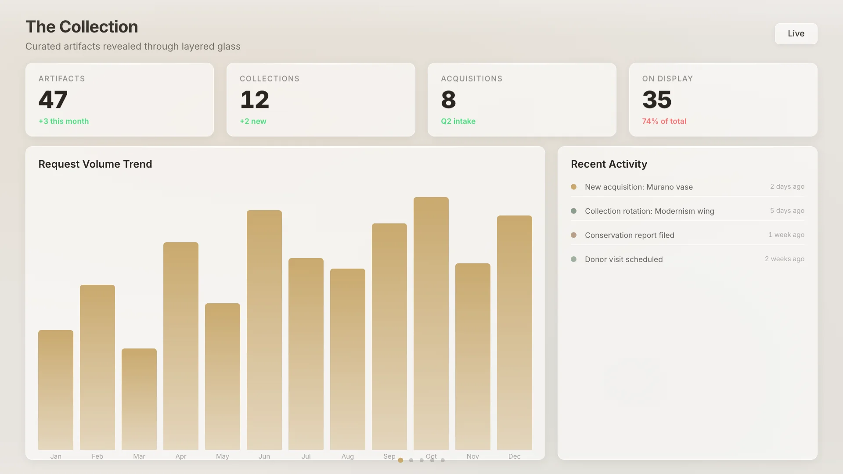Click the May bar in the chart
Image resolution: width=843 pixels, height=474 pixels.
point(223,377)
